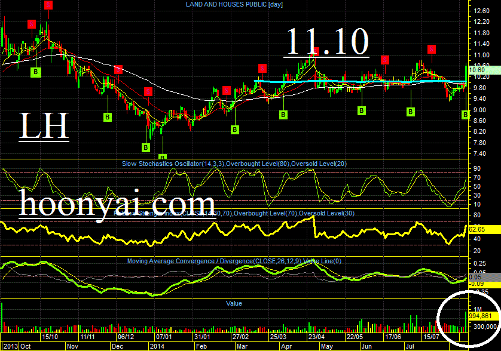Click the 8.20 price axis label
This screenshot has height=351, width=501.
[x=479, y=131]
